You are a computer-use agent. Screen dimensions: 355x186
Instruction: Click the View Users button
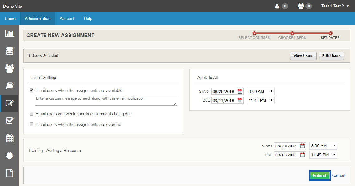303,55
